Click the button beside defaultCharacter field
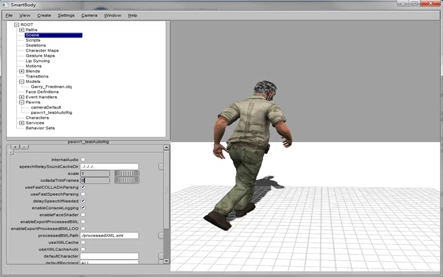Screen dimensions: 443x277 161,256
